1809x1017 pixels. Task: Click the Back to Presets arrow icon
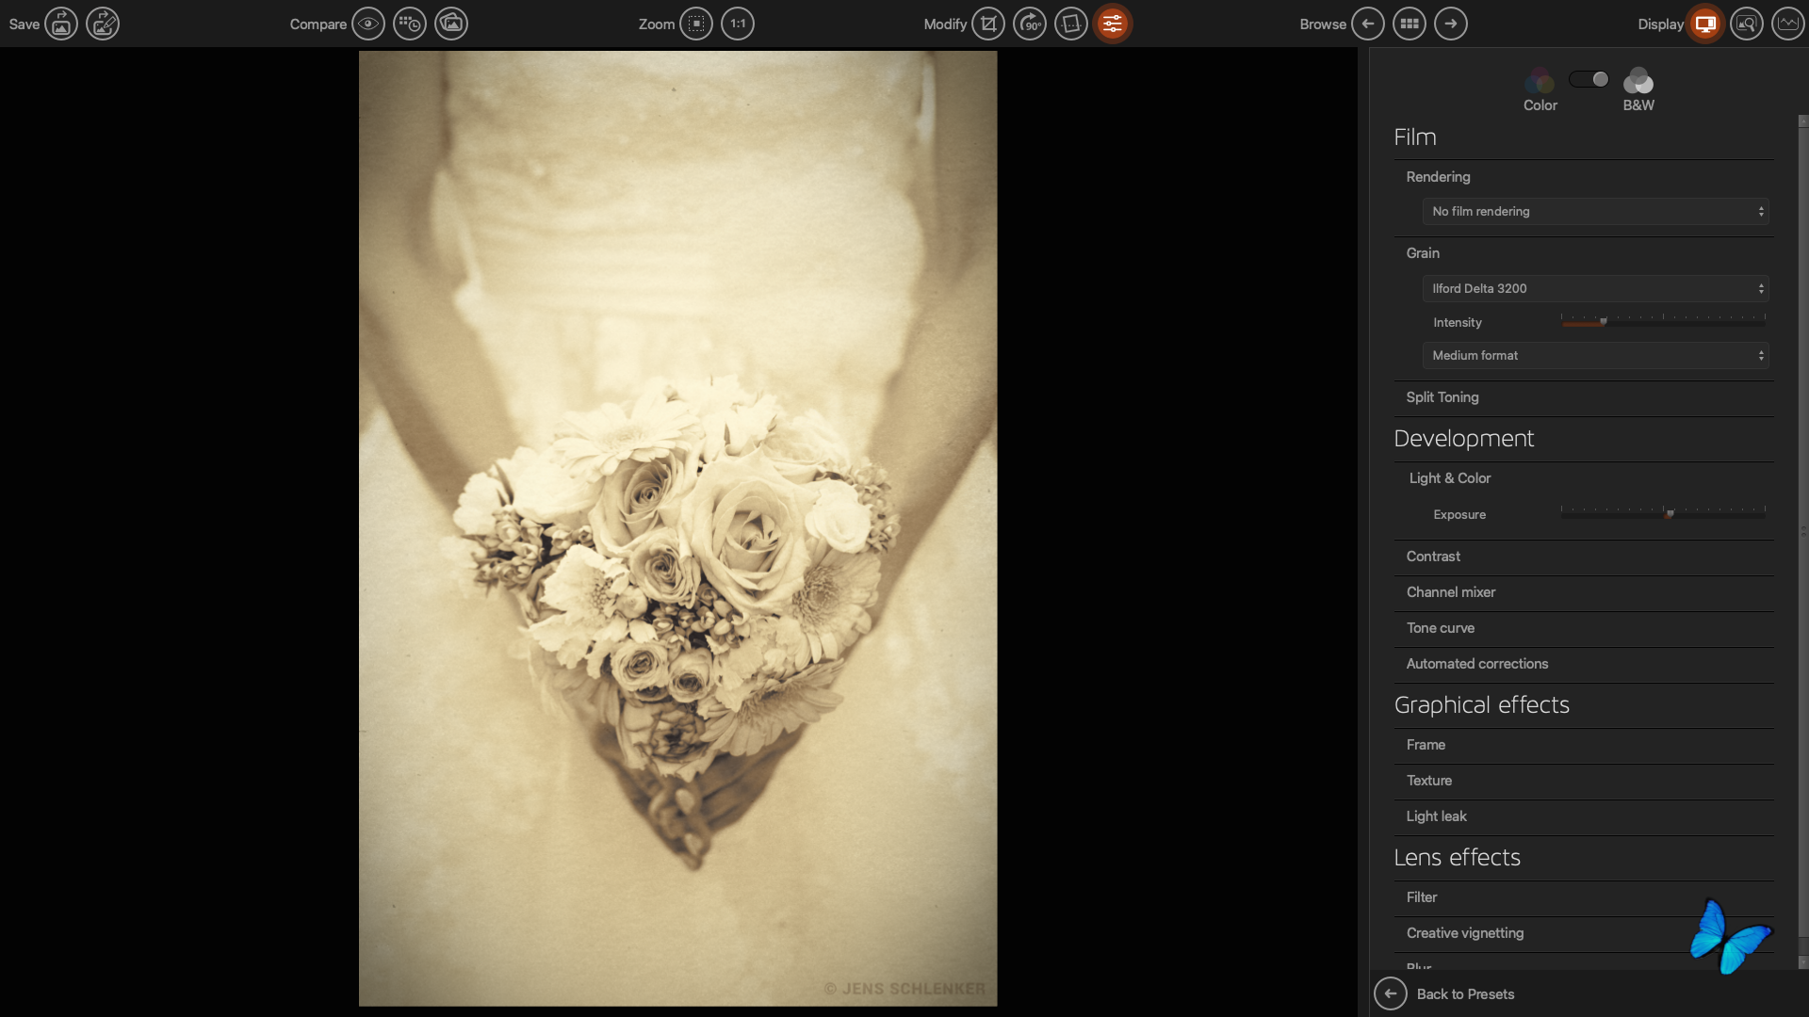pyautogui.click(x=1391, y=993)
